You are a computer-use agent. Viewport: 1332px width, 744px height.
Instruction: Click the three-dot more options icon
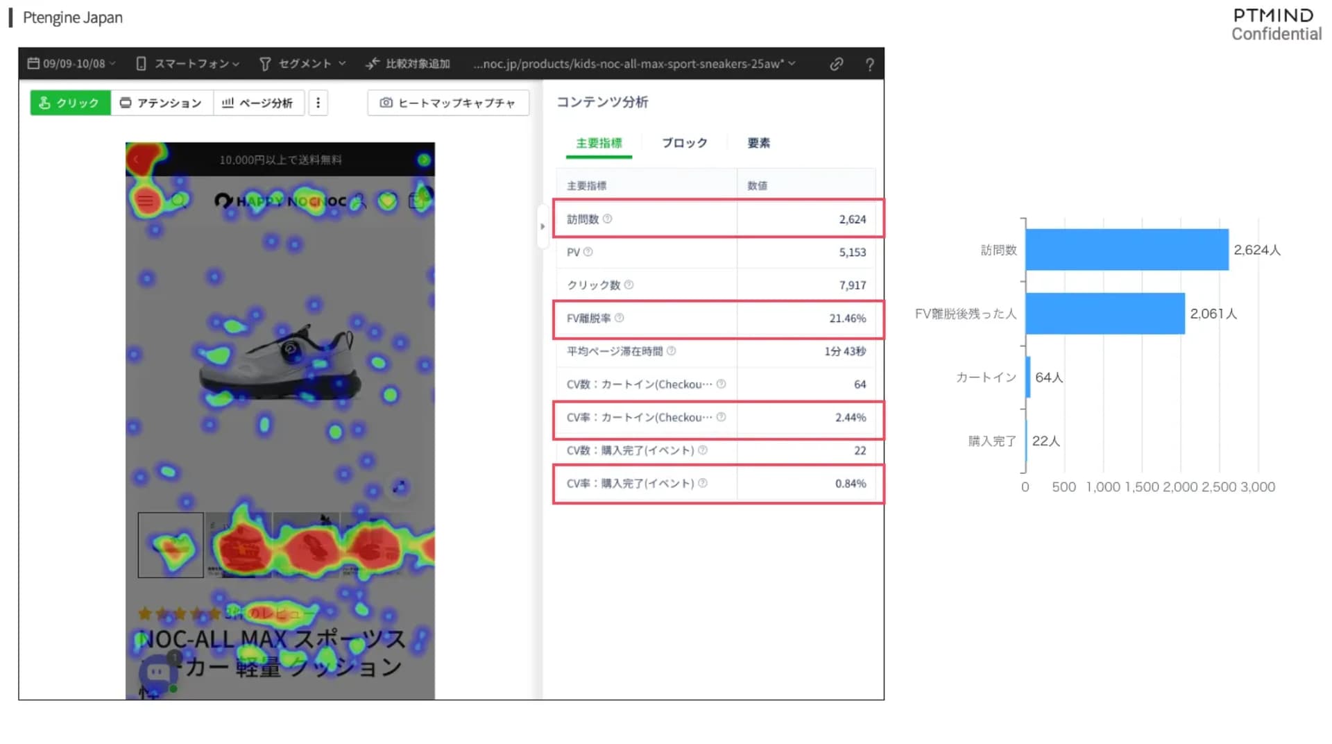tap(318, 103)
